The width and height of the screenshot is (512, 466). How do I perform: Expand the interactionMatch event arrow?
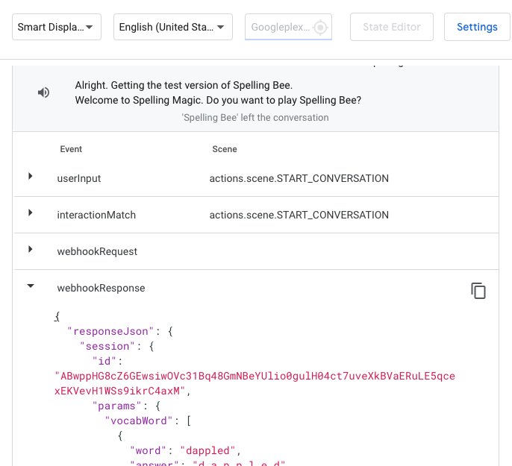31,213
